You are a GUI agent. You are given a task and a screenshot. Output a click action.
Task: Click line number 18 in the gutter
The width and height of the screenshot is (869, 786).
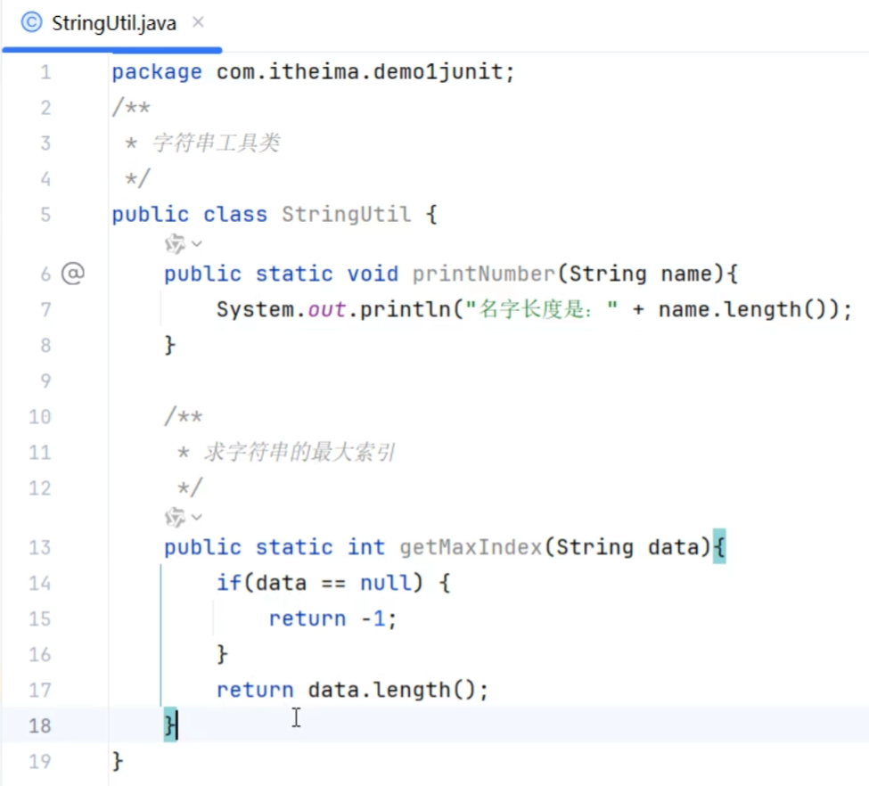point(40,725)
